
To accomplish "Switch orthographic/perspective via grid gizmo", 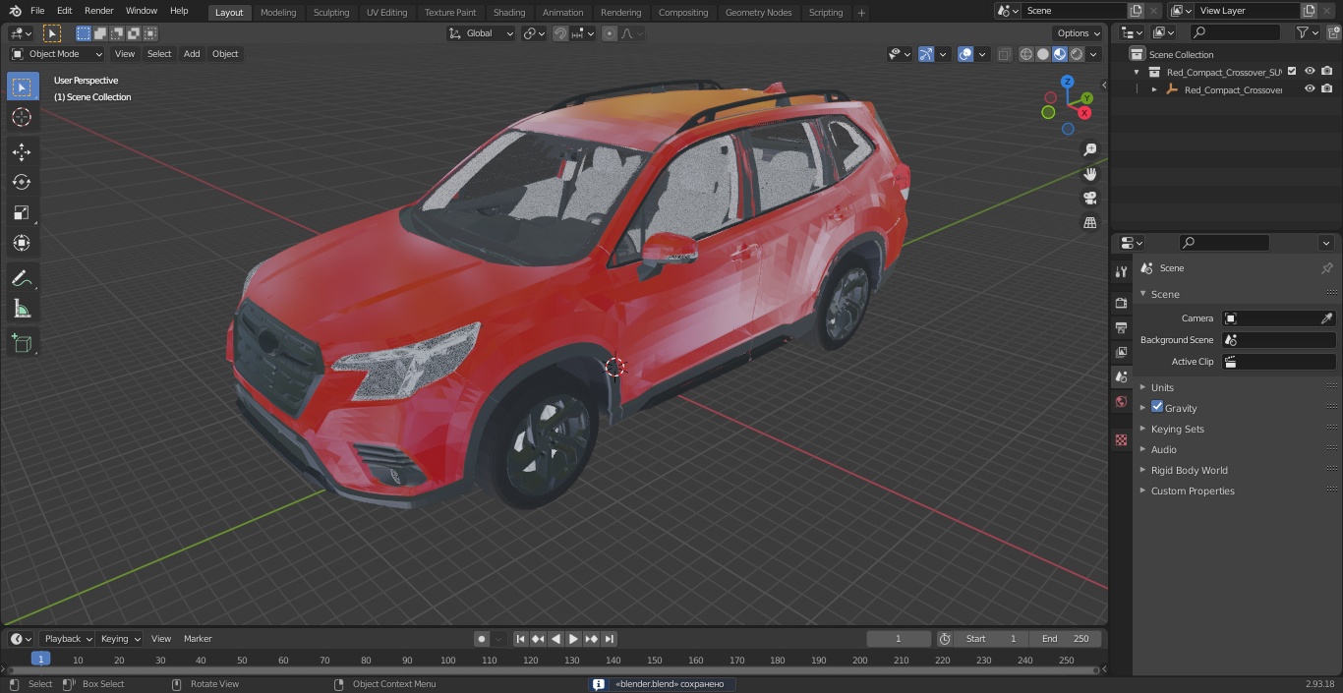I will point(1089,223).
